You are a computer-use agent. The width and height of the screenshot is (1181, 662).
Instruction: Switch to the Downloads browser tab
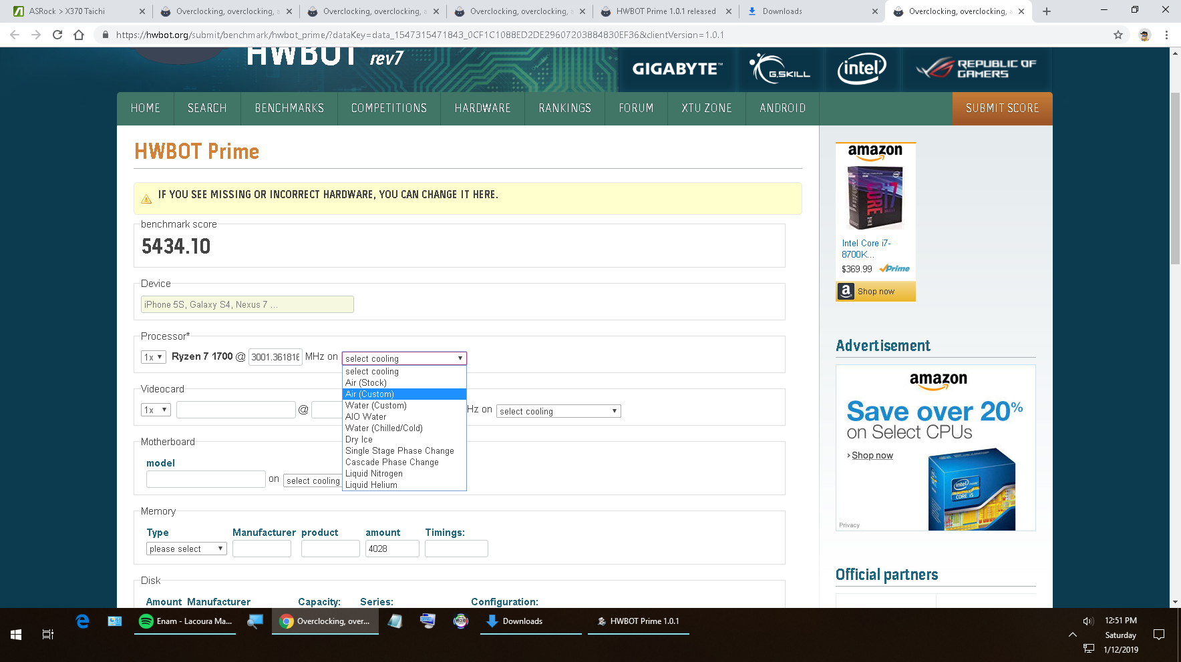pyautogui.click(x=813, y=11)
